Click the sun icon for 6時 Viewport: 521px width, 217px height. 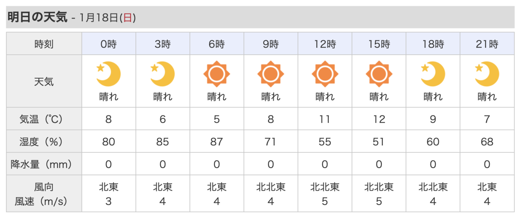(217, 74)
